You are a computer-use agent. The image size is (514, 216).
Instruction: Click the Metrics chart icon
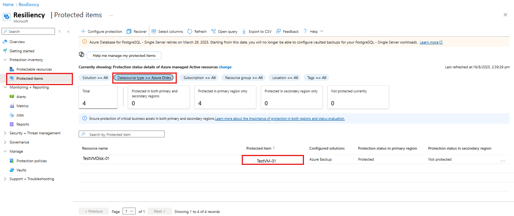click(x=12, y=106)
